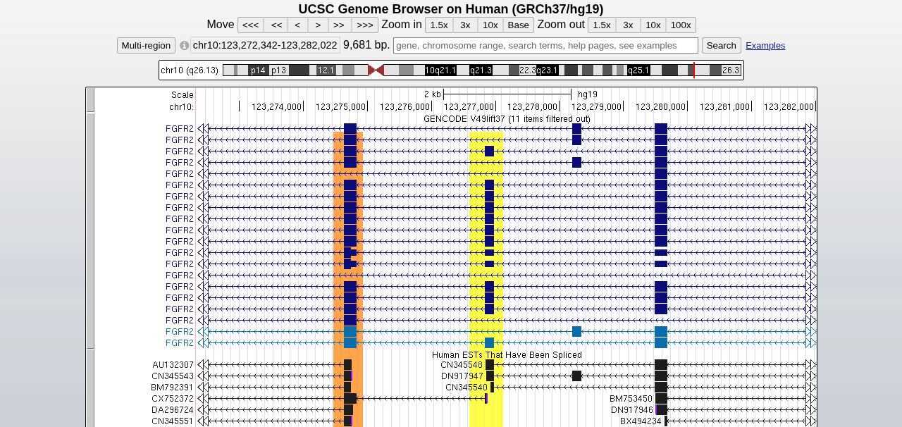Zoom in 1.5x

coord(439,25)
